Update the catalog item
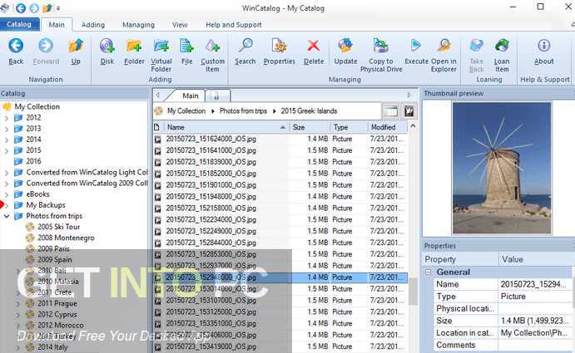 [345, 51]
